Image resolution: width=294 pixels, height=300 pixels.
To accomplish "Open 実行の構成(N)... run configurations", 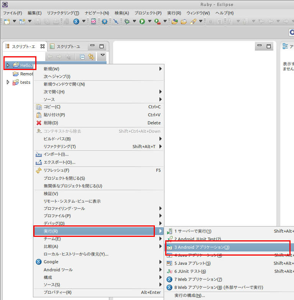I will click(x=229, y=295).
